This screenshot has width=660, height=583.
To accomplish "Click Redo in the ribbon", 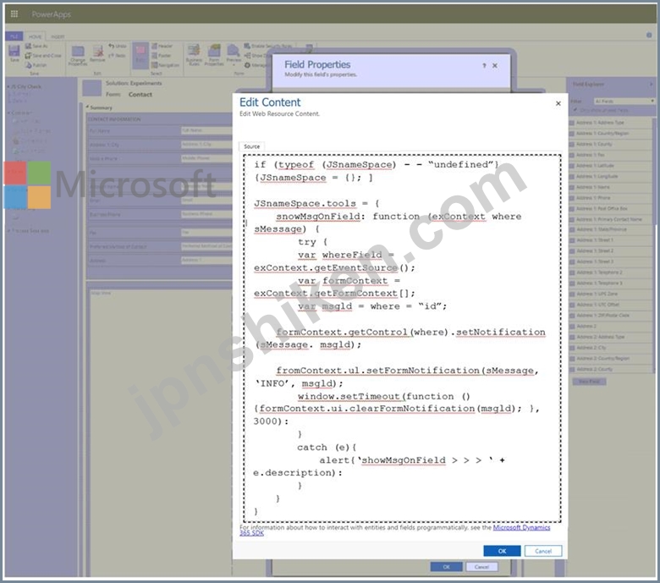I will [x=117, y=55].
